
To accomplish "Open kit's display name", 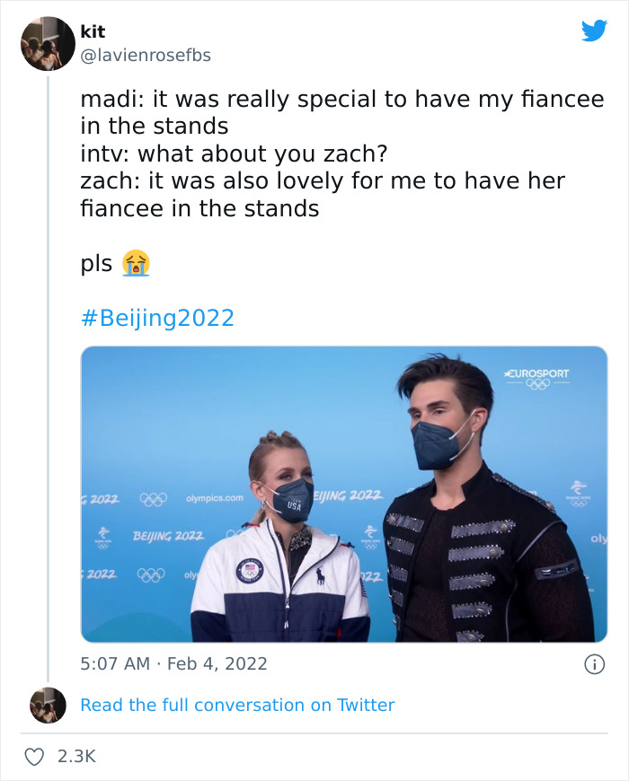I will [93, 31].
